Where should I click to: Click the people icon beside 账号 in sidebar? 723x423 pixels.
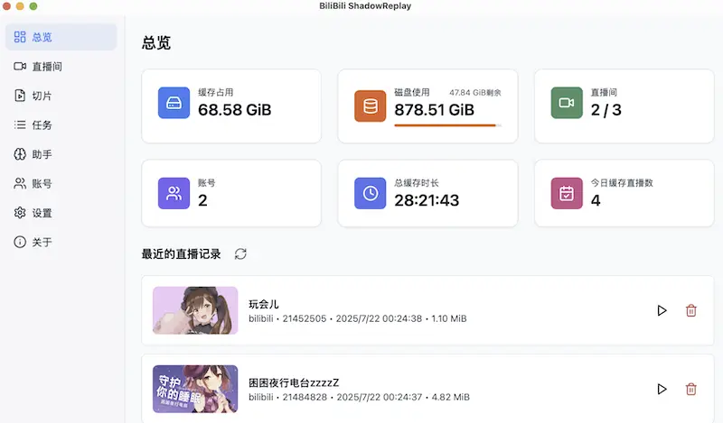20,184
